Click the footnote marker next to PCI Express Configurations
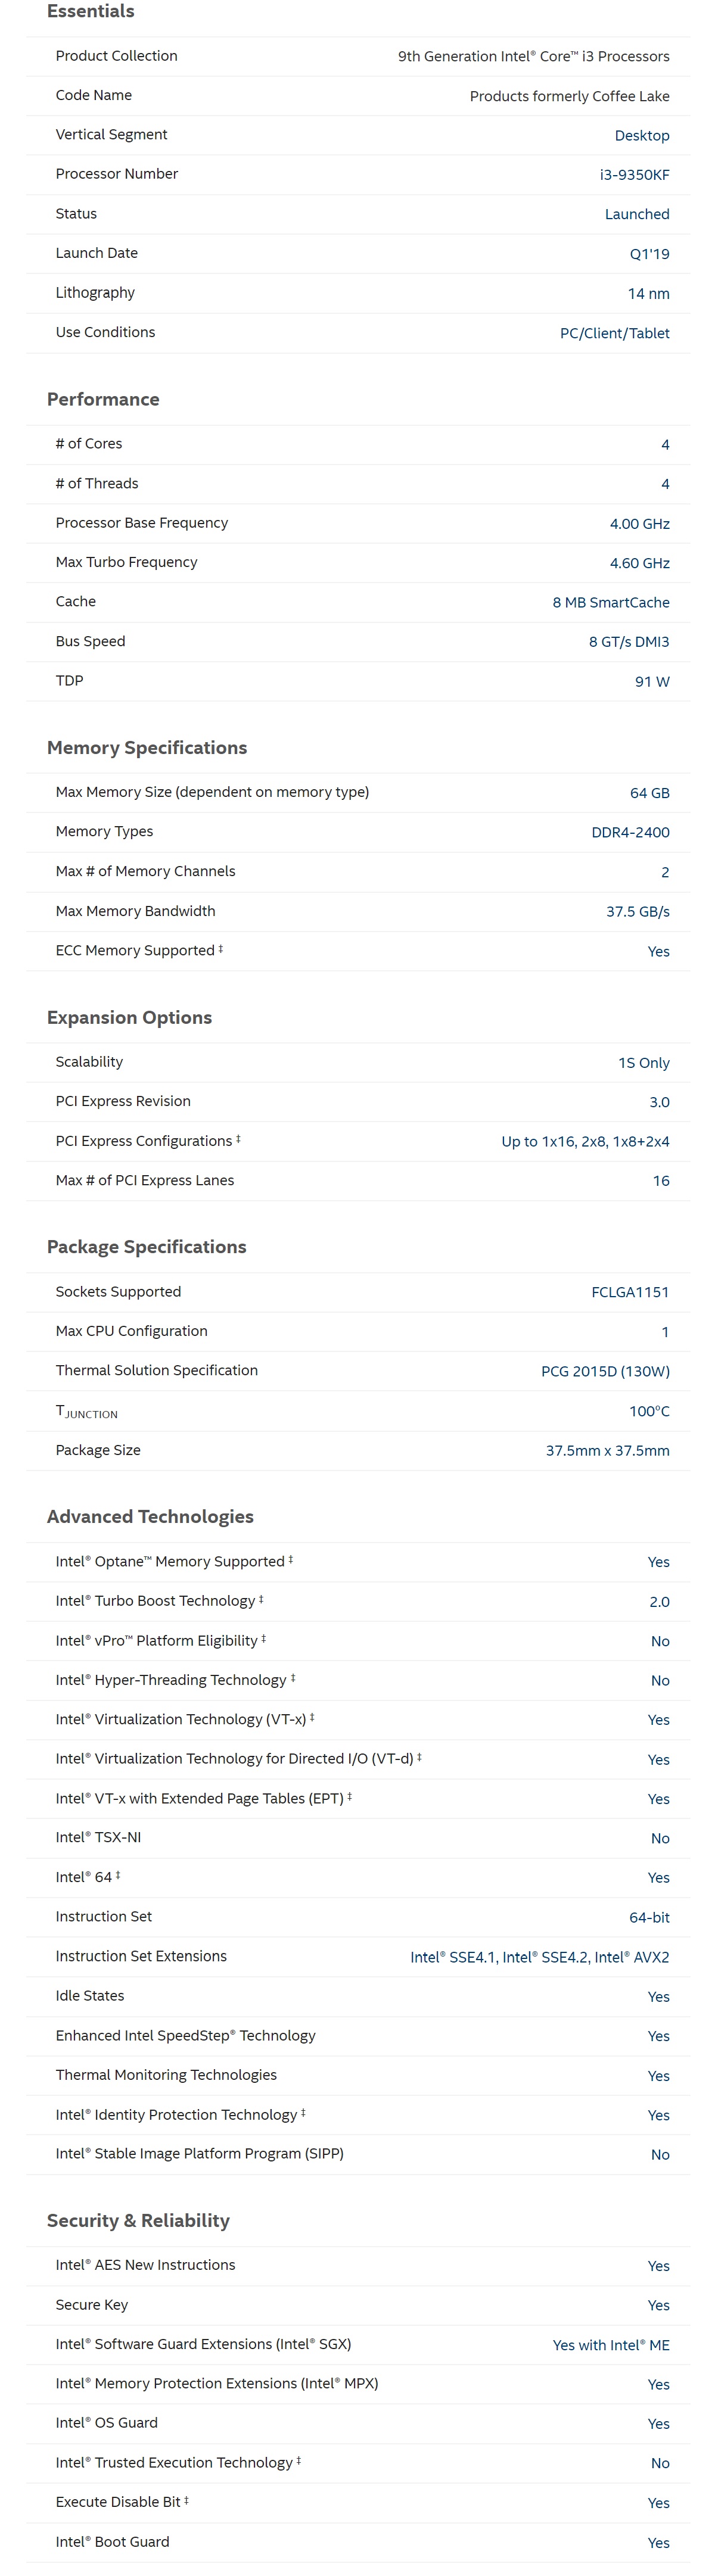Image resolution: width=715 pixels, height=2576 pixels. pyautogui.click(x=238, y=1138)
